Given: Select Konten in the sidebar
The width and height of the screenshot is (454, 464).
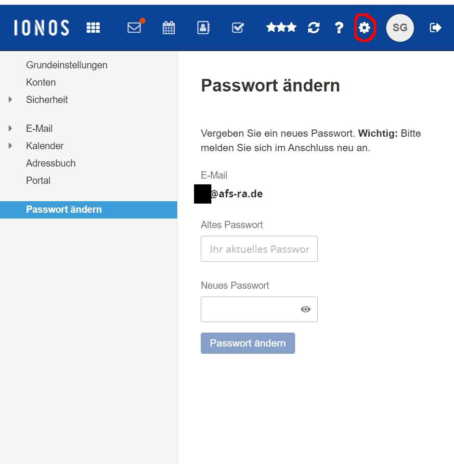Looking at the screenshot, I should tap(41, 82).
